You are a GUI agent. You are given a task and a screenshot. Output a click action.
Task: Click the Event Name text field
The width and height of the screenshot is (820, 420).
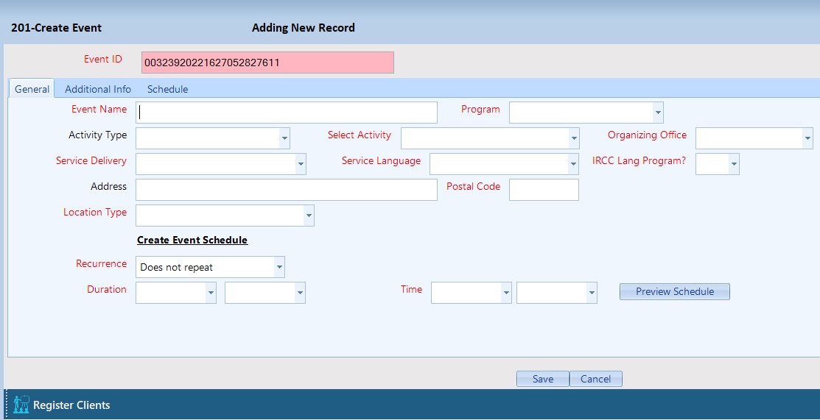[287, 113]
